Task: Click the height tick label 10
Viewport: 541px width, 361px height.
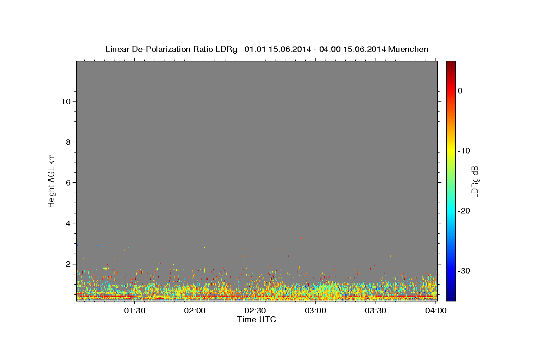Action: point(66,102)
